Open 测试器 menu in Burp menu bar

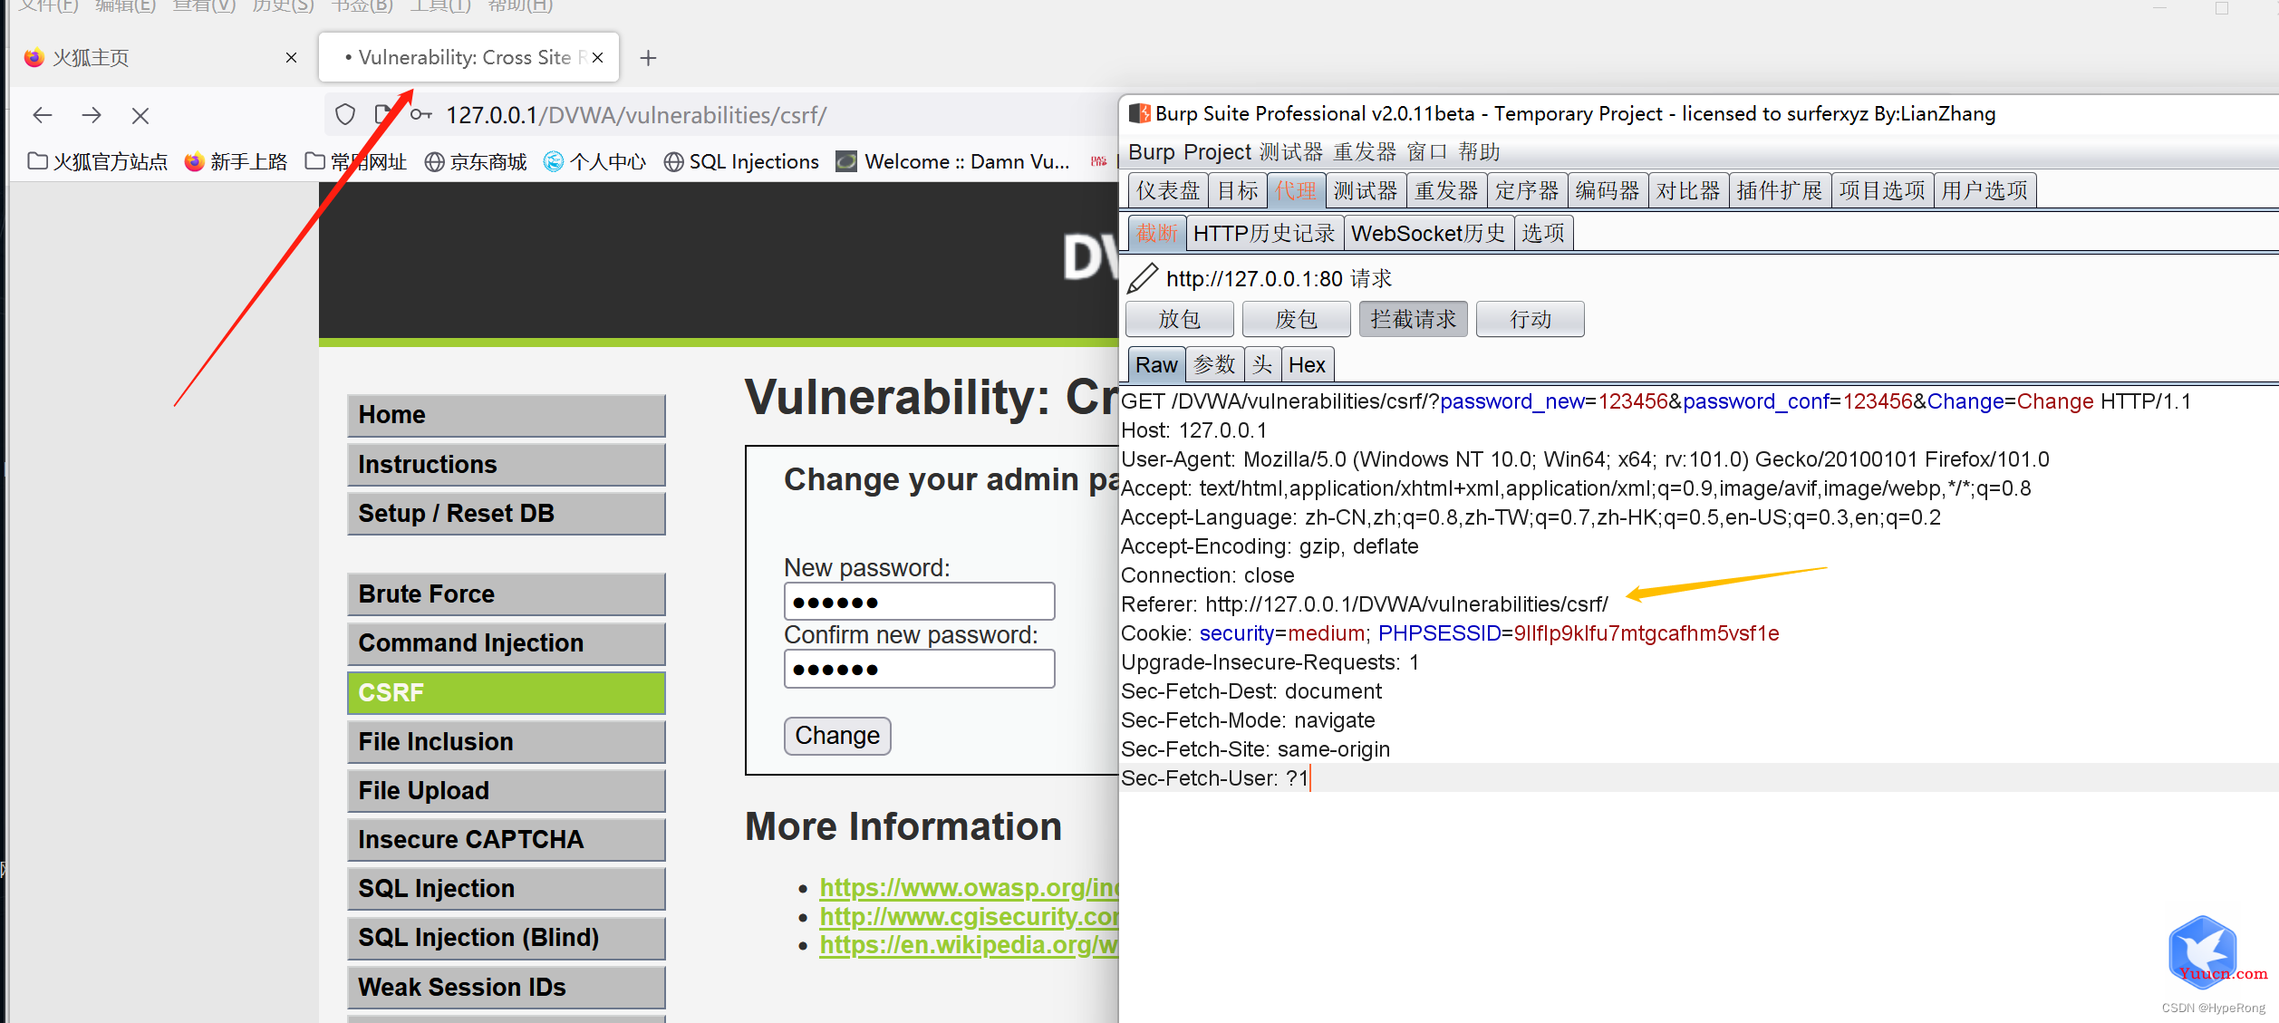click(x=1291, y=151)
